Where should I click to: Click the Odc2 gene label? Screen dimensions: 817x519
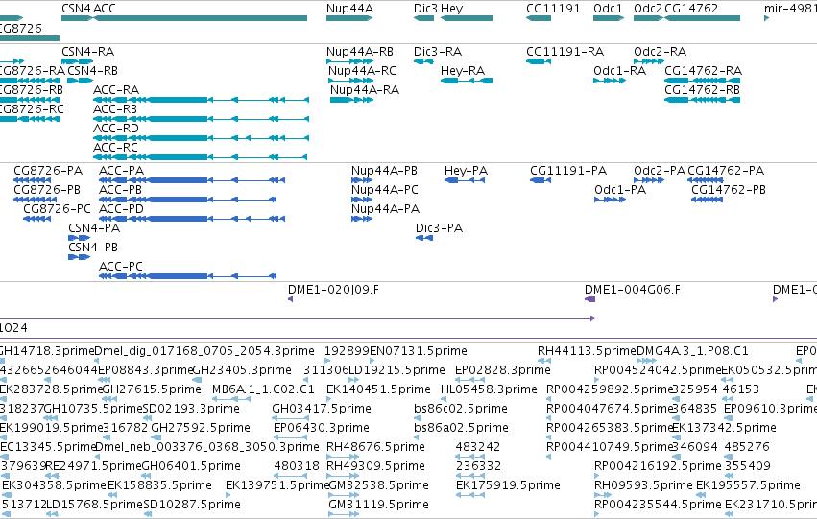(x=648, y=9)
